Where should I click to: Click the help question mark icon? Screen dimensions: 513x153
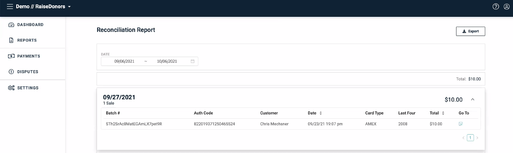[x=495, y=7]
